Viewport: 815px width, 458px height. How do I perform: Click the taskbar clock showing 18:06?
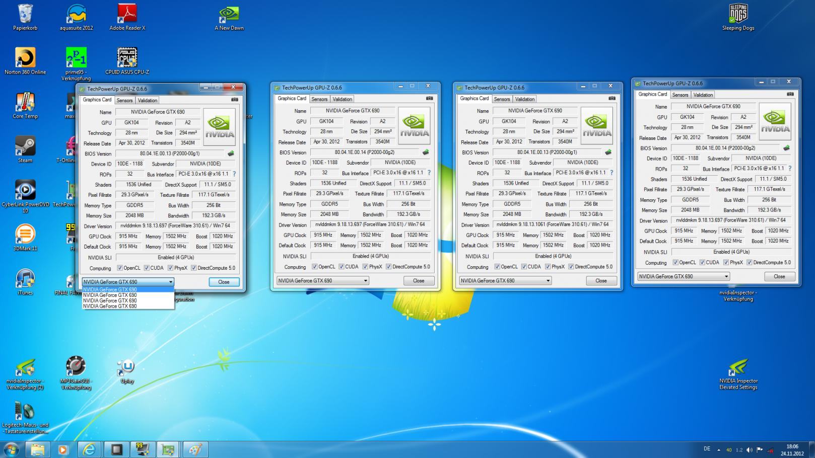(792, 449)
